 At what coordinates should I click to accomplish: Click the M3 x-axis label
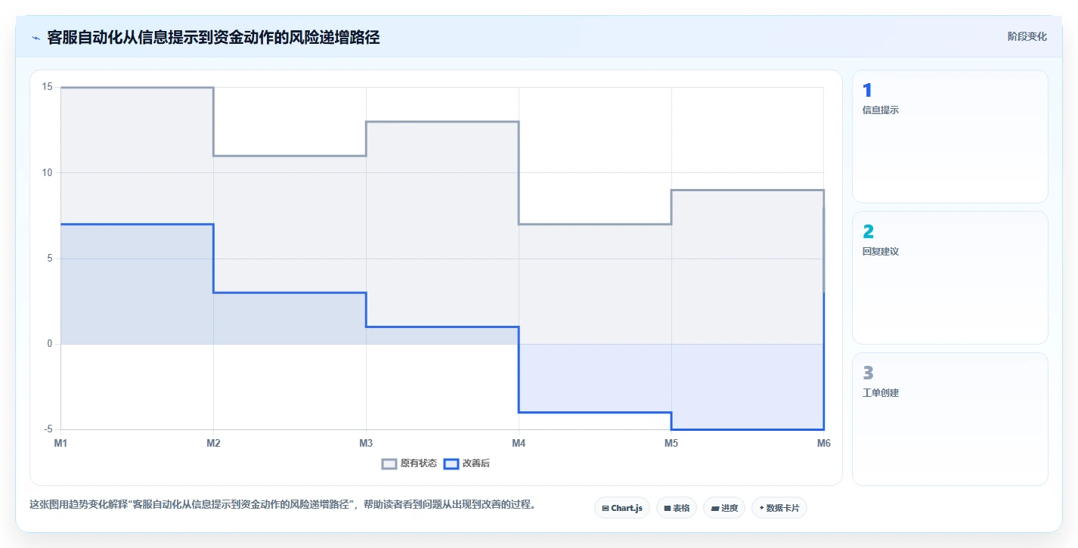coord(366,444)
